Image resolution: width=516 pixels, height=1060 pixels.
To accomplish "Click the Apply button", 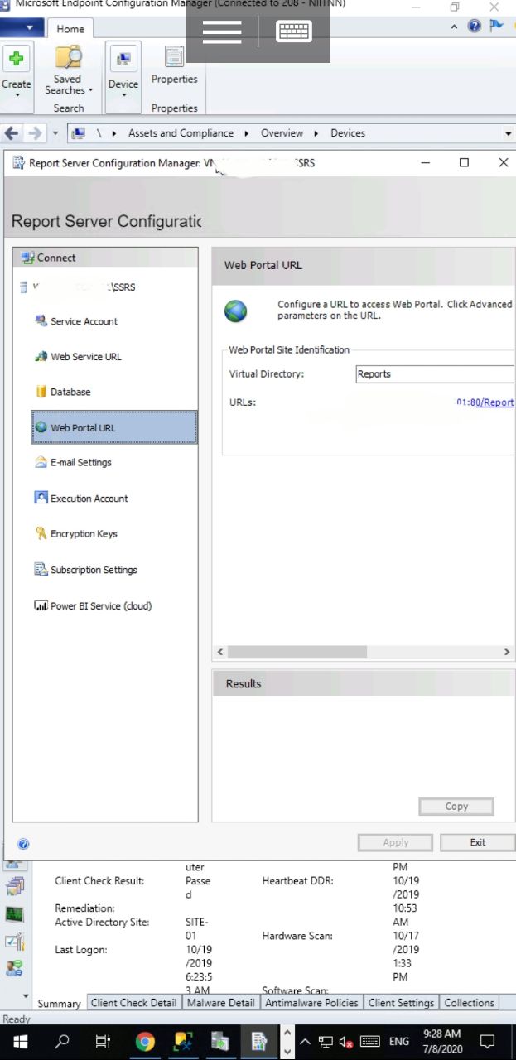I will tap(395, 842).
